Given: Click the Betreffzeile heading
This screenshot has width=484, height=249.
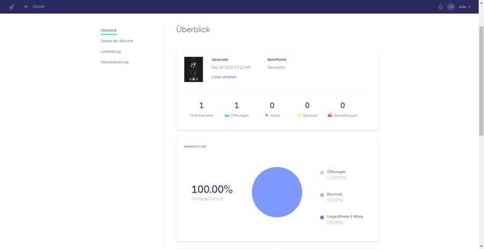Looking at the screenshot, I should (x=277, y=60).
